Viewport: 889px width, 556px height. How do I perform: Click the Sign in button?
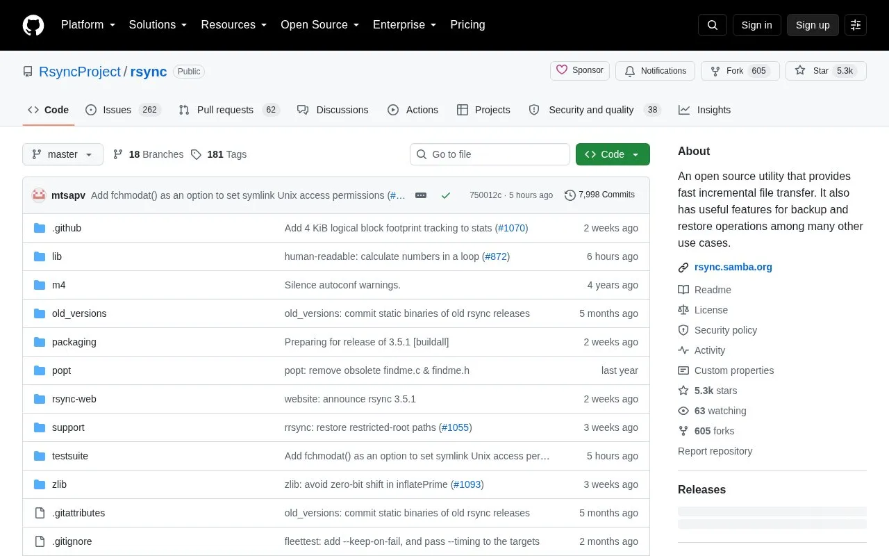[756, 25]
